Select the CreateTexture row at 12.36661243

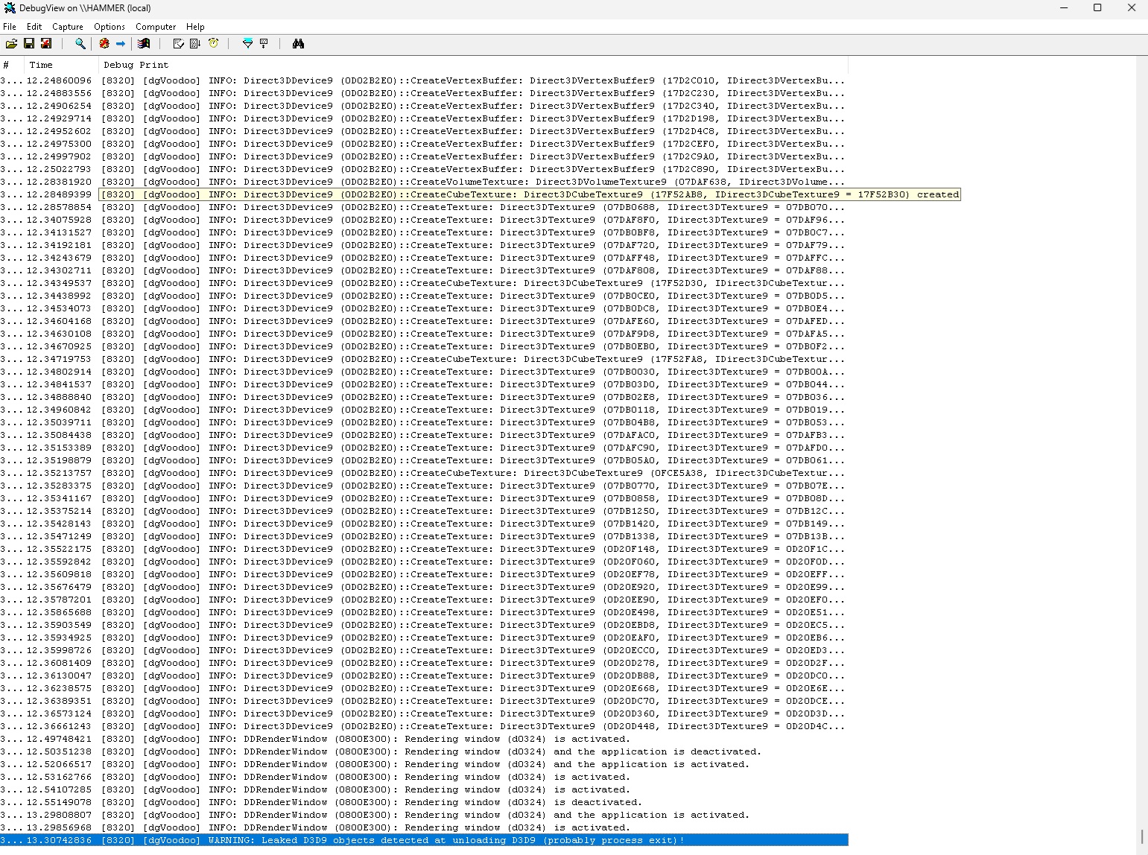point(424,726)
